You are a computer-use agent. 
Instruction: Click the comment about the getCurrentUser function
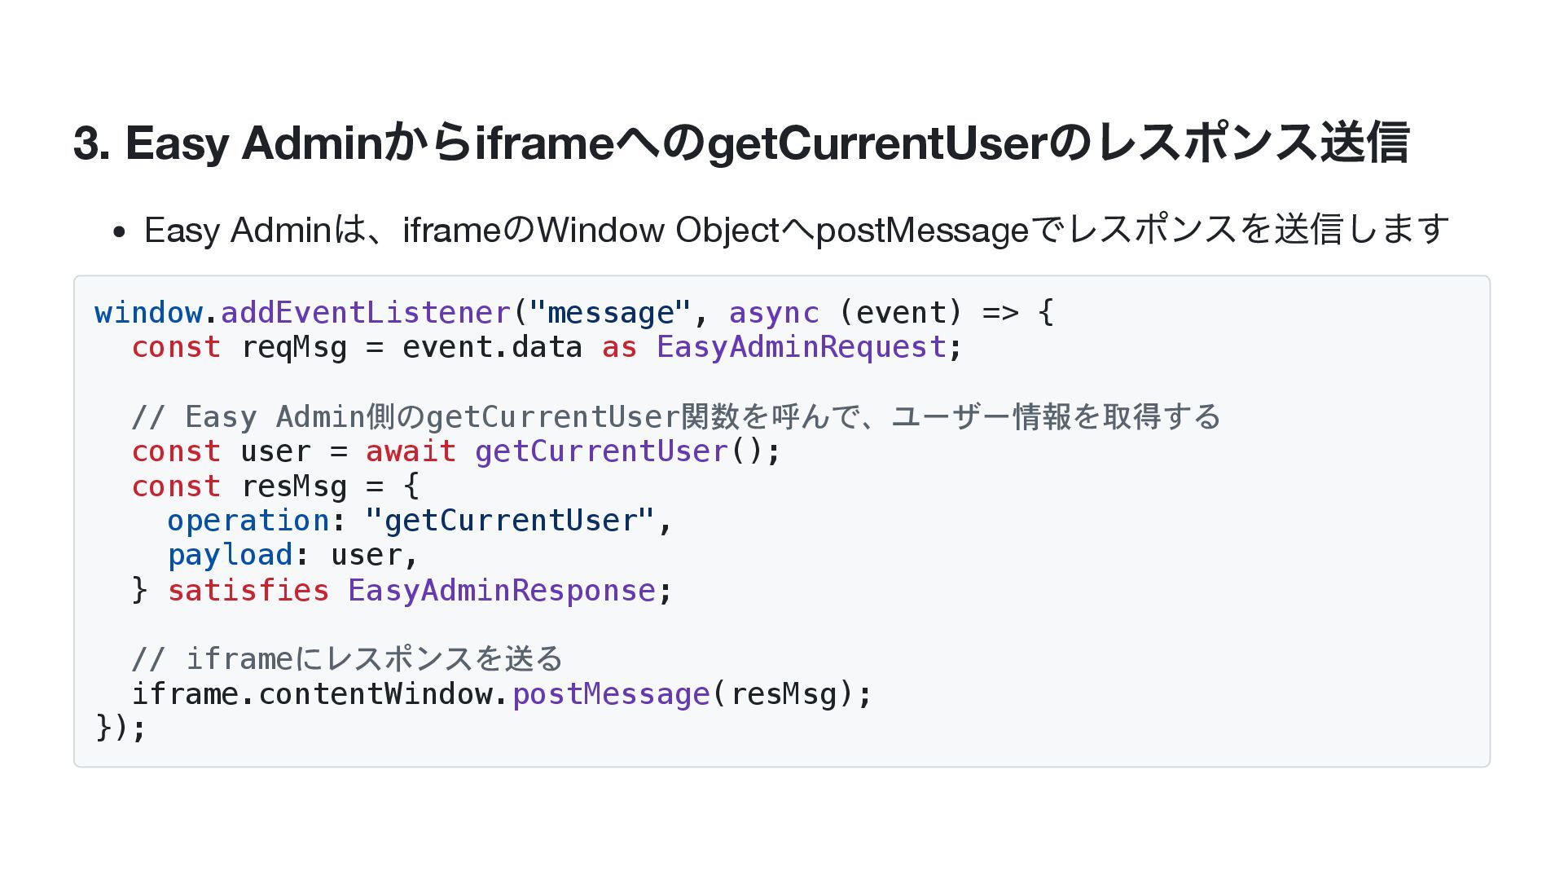[x=676, y=417]
